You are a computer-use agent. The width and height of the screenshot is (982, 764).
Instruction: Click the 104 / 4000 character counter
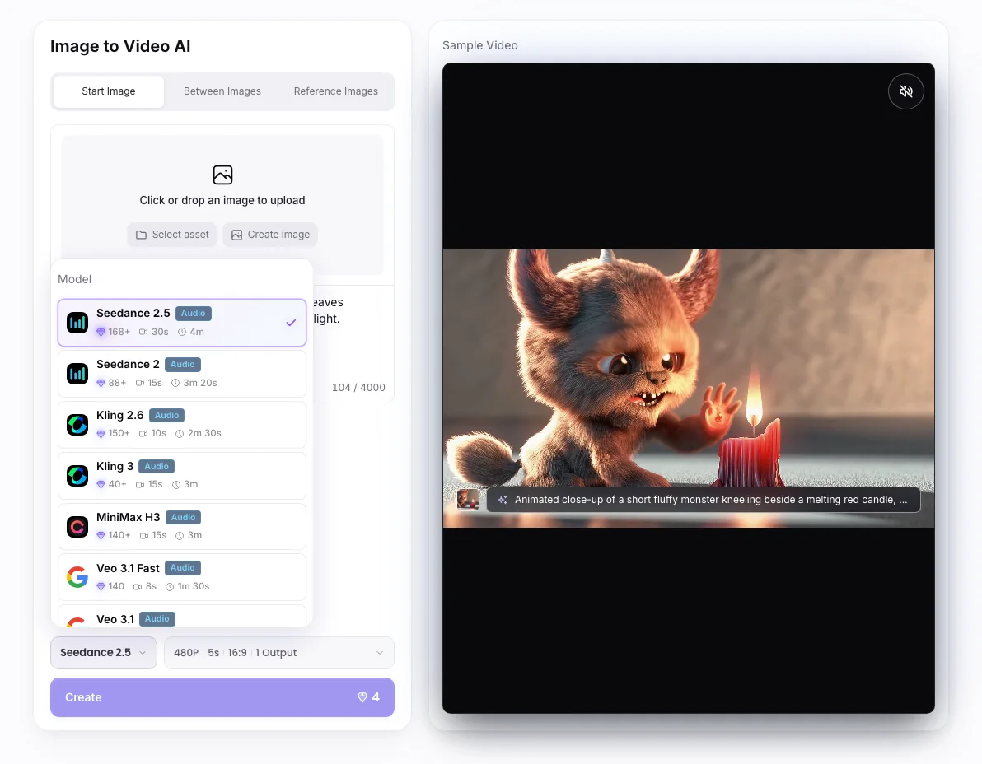click(x=358, y=387)
